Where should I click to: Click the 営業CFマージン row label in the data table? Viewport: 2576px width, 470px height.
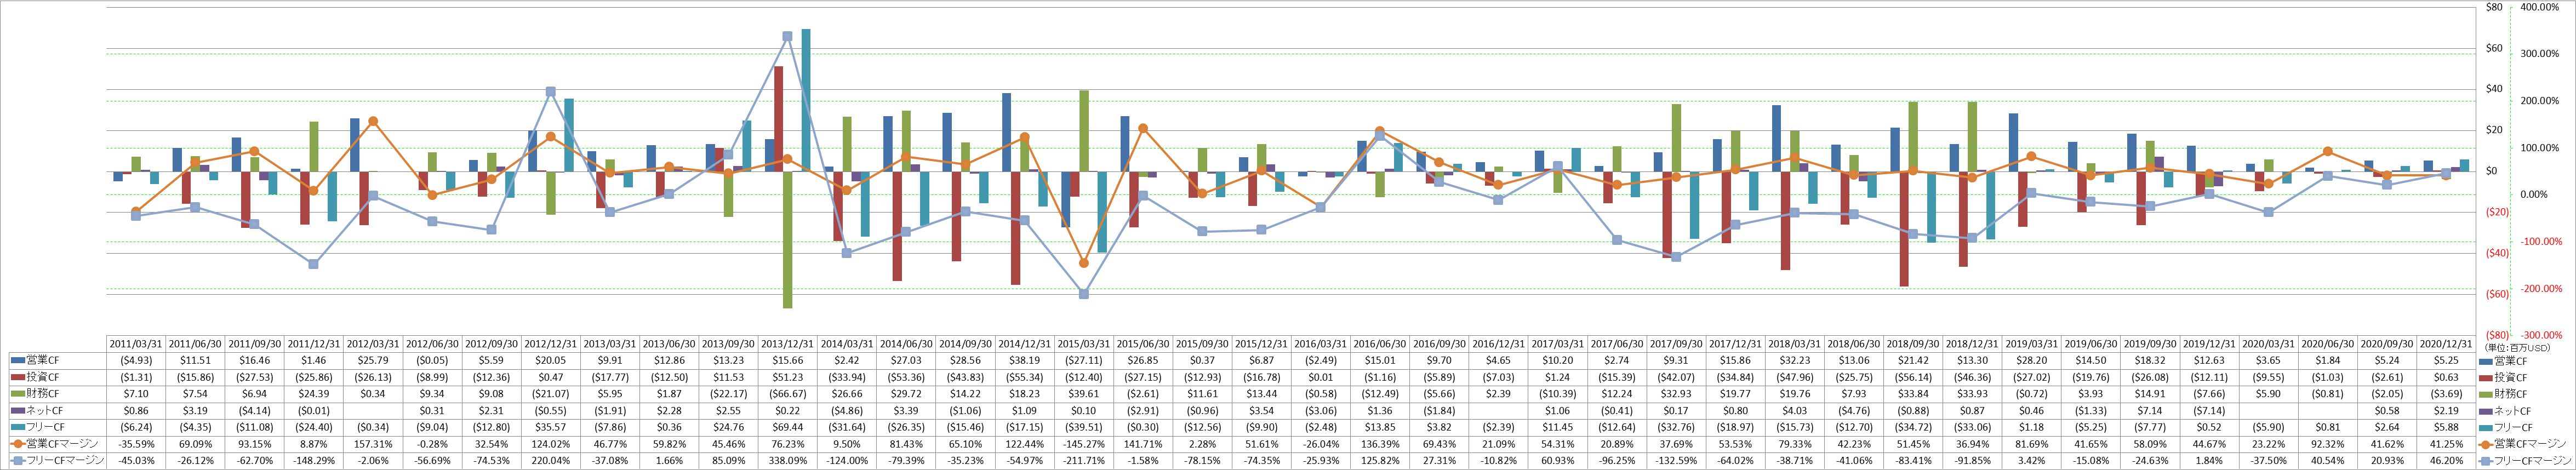[62, 444]
